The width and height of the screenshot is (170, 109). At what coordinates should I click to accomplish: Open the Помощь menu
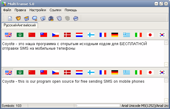pos(71,10)
